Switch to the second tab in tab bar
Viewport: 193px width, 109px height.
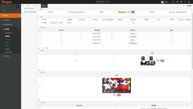pyautogui.click(x=36, y=6)
